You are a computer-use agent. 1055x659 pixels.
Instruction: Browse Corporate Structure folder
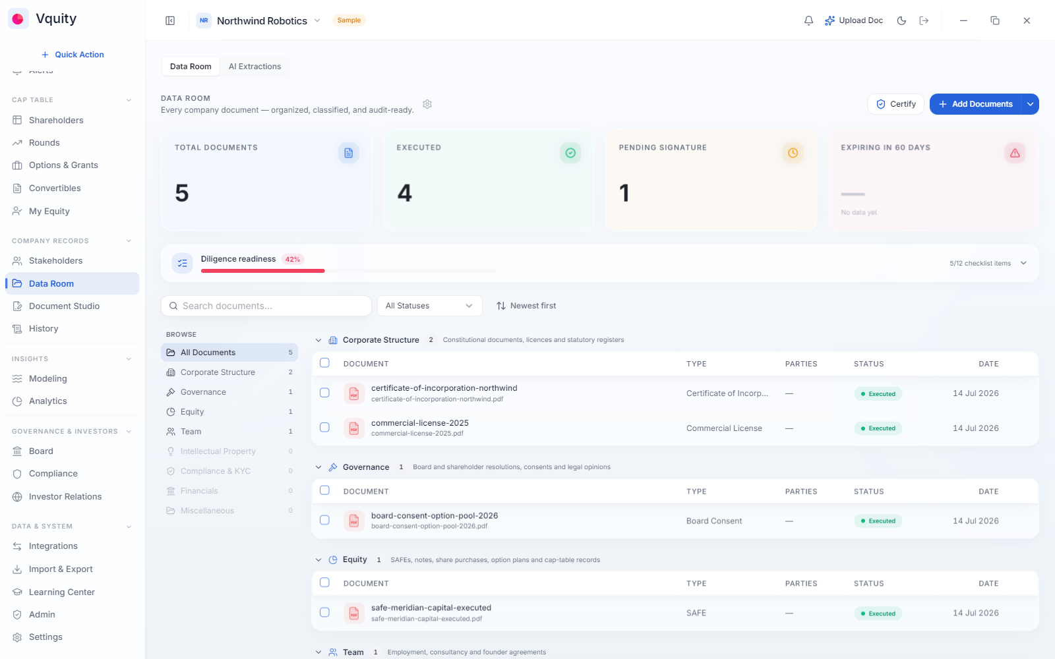click(229, 372)
